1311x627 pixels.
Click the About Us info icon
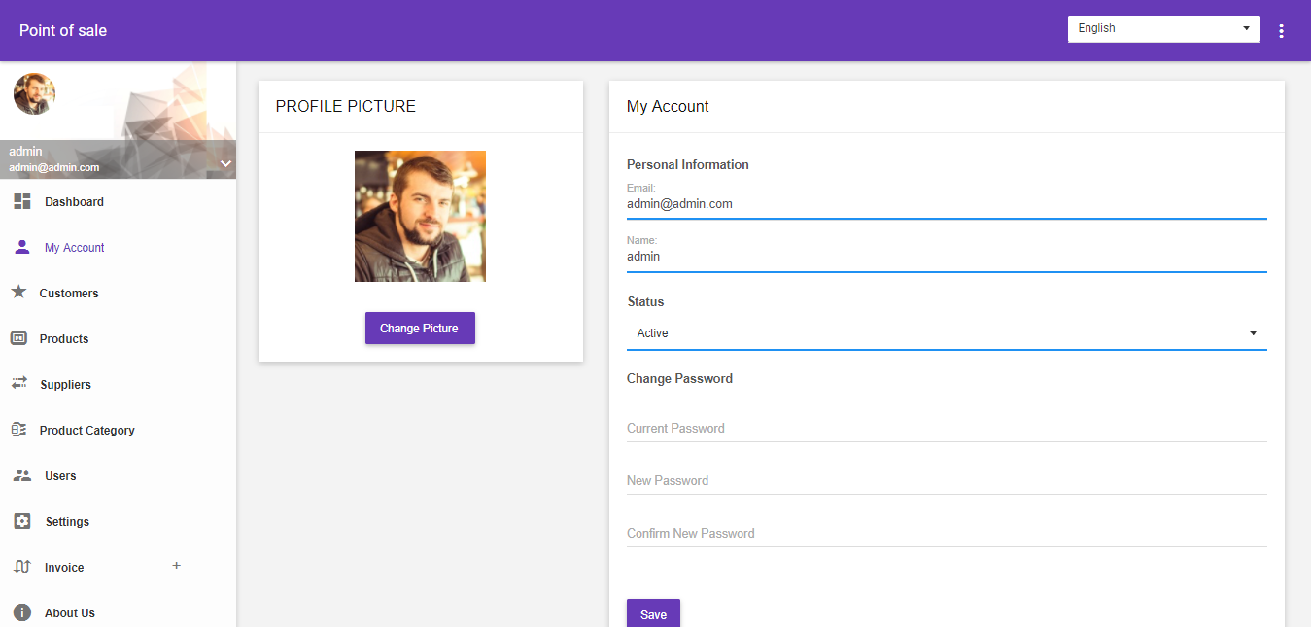21,612
